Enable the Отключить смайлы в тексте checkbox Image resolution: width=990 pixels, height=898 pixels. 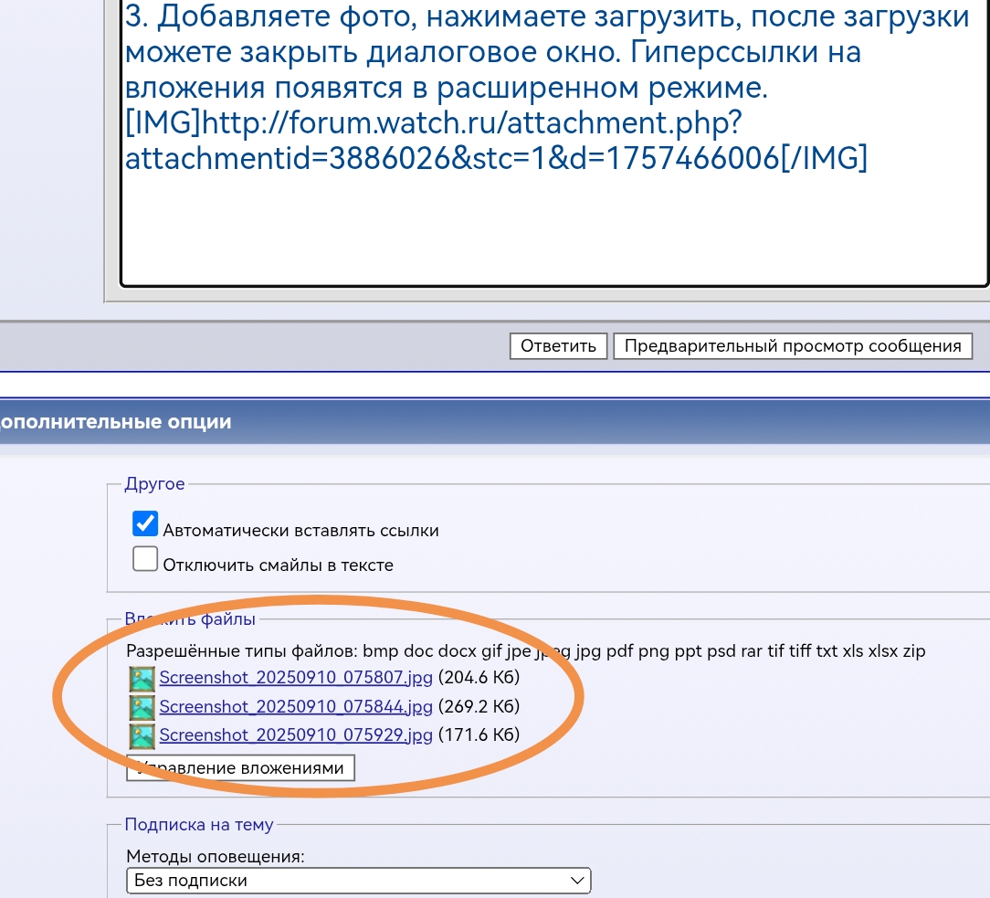point(145,559)
